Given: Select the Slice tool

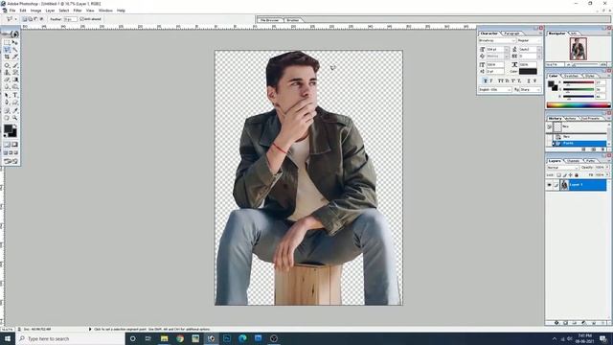Looking at the screenshot, I should (15, 57).
